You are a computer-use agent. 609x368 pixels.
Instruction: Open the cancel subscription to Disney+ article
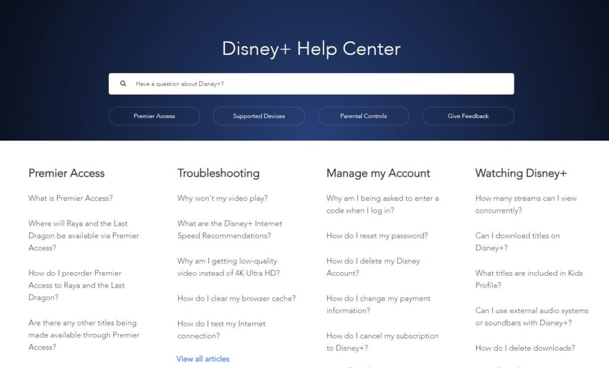[382, 342]
